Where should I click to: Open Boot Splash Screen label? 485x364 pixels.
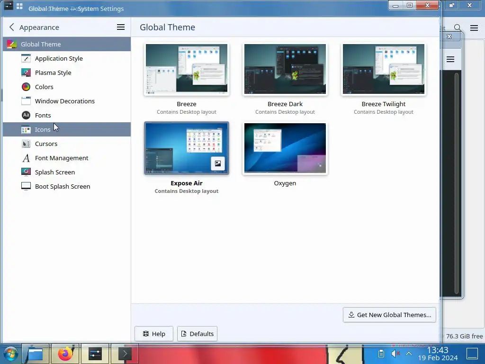click(x=63, y=186)
